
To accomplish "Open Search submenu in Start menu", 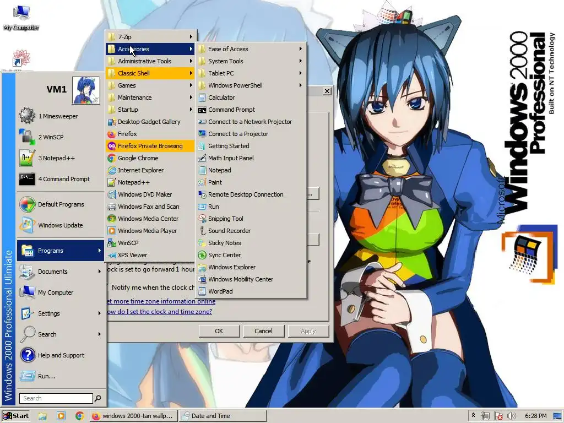I will tap(61, 334).
